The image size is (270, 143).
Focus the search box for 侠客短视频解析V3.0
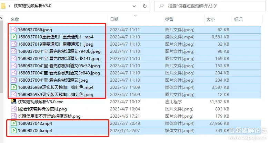click(x=210, y=6)
